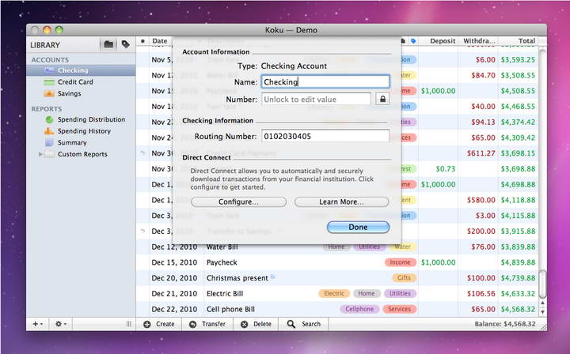Image resolution: width=570 pixels, height=354 pixels.
Task: Click the sidebar resize grip handle
Action: click(129, 324)
